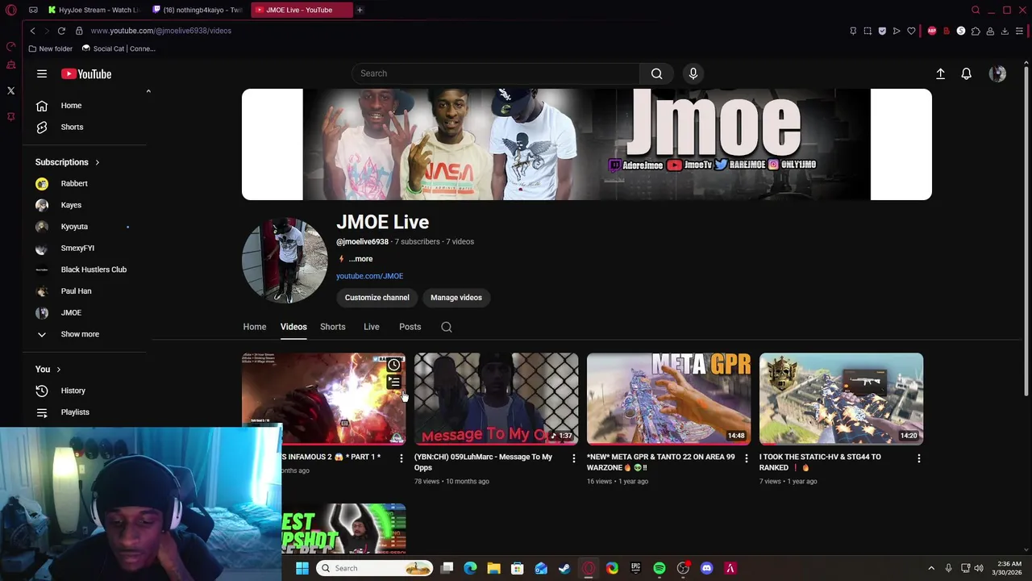Open a new browser tab
1032x581 pixels.
(360, 10)
